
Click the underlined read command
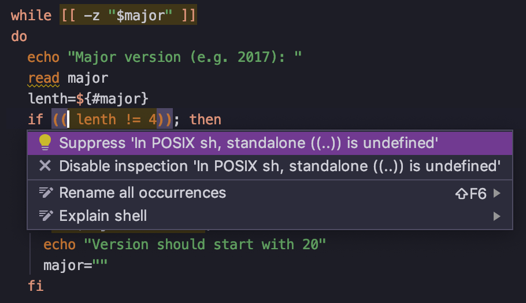[43, 78]
